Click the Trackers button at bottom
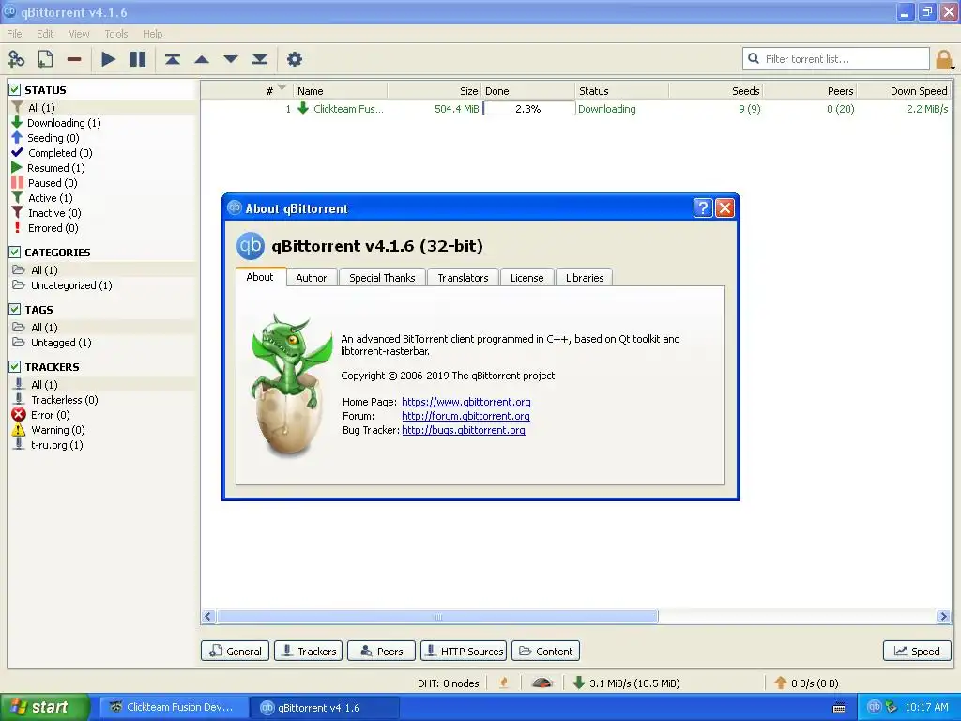Viewport: 961px width, 721px height. pos(308,652)
